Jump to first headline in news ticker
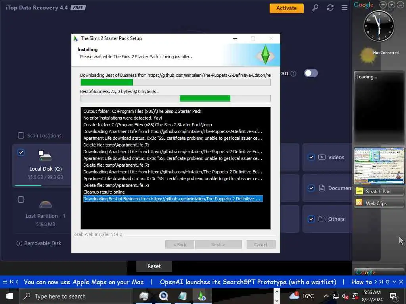 pyautogui.click(x=11, y=282)
